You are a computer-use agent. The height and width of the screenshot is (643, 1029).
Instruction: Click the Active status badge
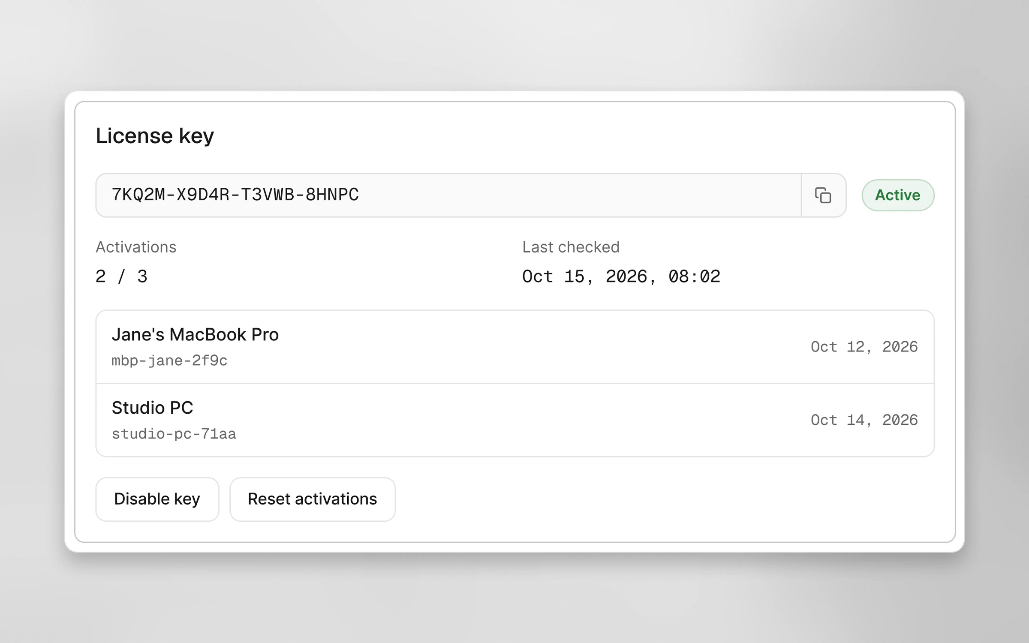coord(898,195)
